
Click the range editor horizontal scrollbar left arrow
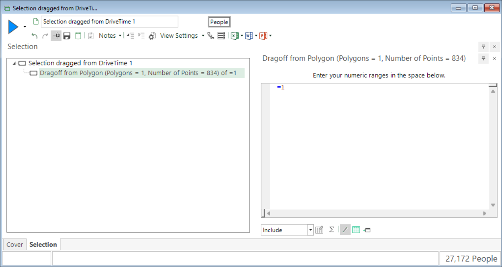click(269, 214)
